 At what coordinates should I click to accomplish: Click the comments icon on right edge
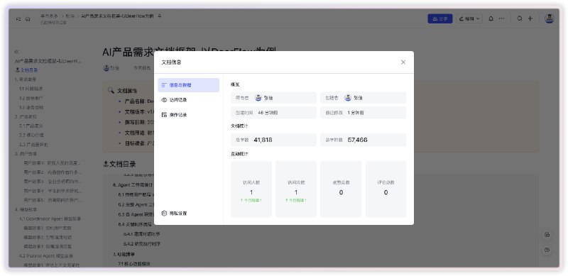[x=547, y=235]
